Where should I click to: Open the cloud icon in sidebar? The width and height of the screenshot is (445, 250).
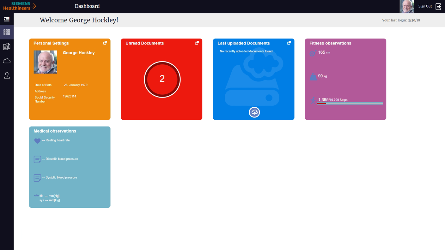click(7, 61)
